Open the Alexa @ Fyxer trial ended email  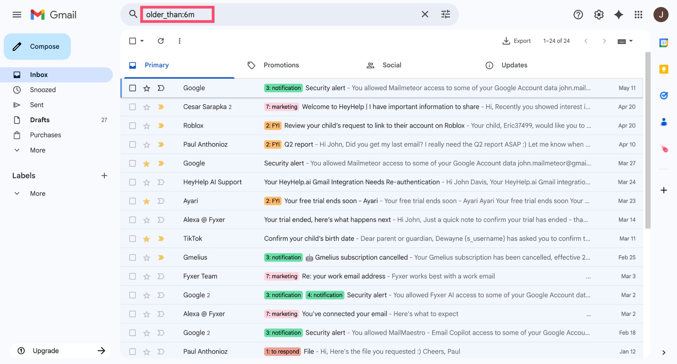pos(382,220)
